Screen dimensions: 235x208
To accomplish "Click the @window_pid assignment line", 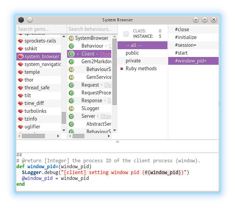I will click(x=55, y=178).
